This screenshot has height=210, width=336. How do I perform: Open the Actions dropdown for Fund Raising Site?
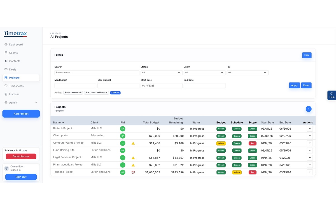point(310,150)
